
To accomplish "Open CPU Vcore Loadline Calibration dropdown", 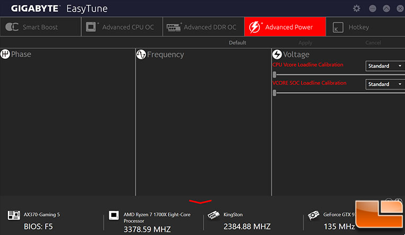I will tap(385, 66).
